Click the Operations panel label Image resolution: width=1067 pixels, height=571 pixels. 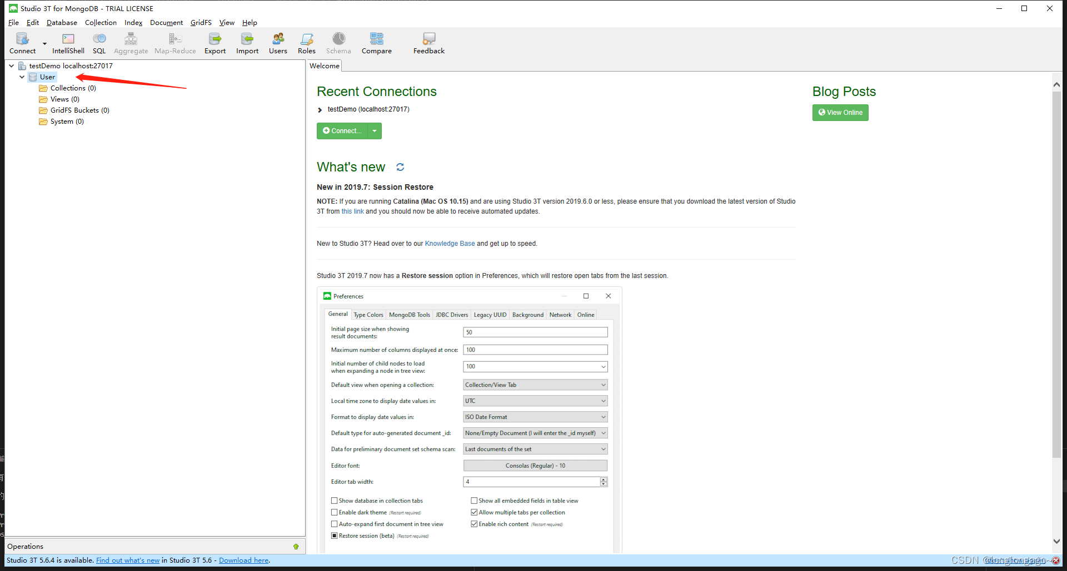click(x=25, y=547)
